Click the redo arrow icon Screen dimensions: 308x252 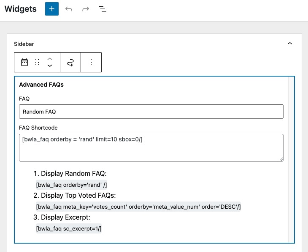tap(86, 9)
